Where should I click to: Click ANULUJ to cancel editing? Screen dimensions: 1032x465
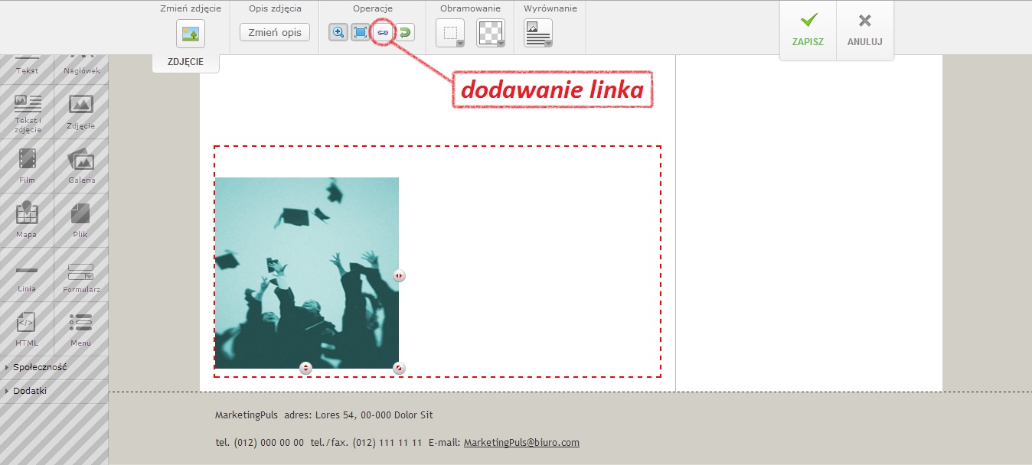tap(864, 31)
